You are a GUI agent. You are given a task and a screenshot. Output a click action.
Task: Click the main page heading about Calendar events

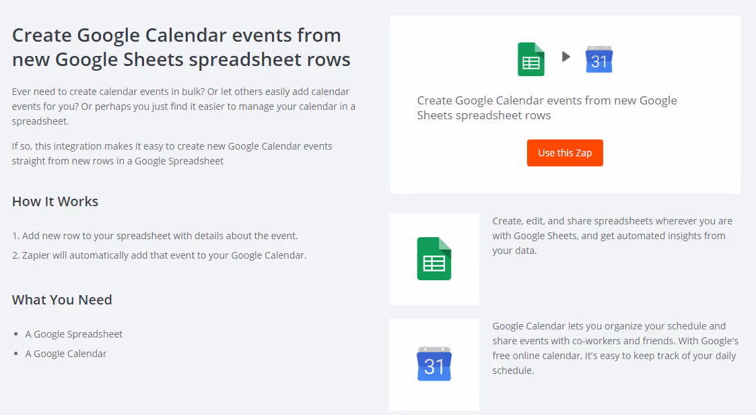pyautogui.click(x=181, y=47)
